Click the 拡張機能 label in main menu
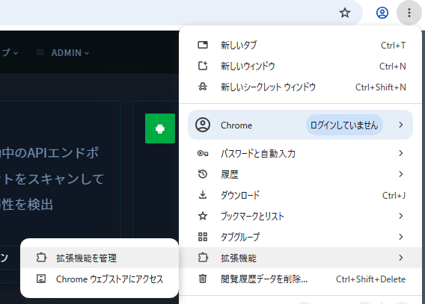 click(239, 258)
